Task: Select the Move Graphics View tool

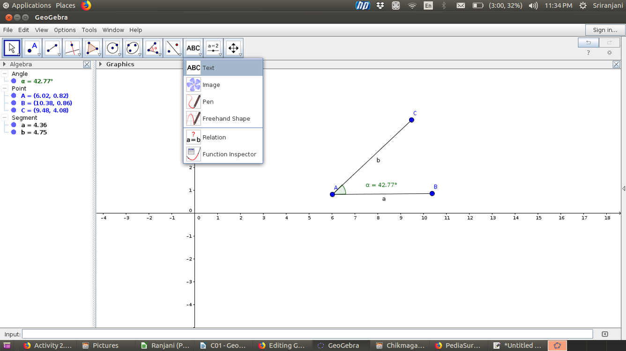Action: click(x=233, y=47)
